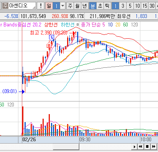Open the dropdown arrow beside the 일 1 button

[63, 6]
